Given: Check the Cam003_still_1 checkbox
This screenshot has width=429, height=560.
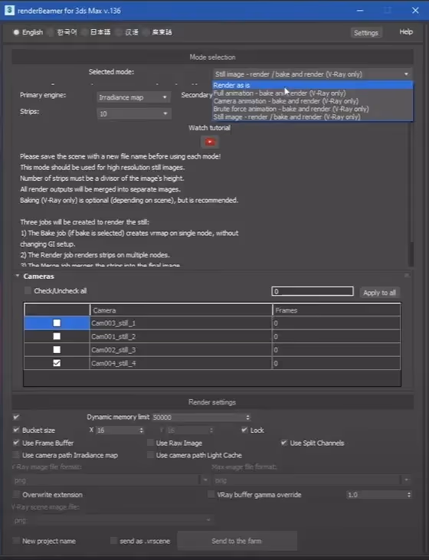Looking at the screenshot, I should [x=57, y=323].
